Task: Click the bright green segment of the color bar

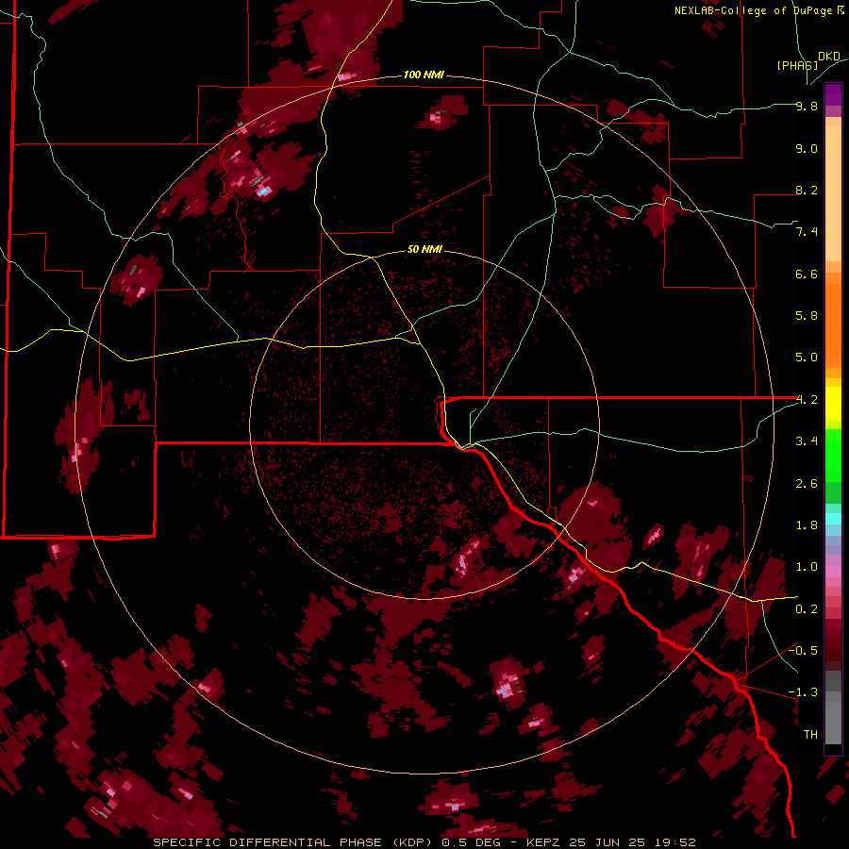Action: point(833,455)
